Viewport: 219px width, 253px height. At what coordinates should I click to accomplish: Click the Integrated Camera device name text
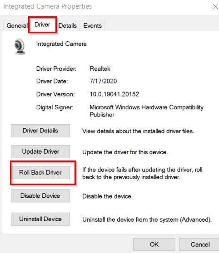point(61,44)
